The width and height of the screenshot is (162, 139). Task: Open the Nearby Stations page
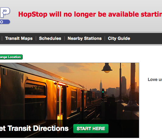click(x=85, y=38)
